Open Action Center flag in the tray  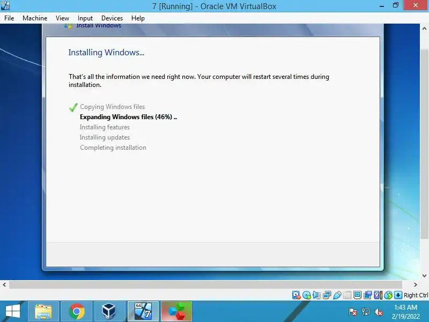tap(353, 312)
